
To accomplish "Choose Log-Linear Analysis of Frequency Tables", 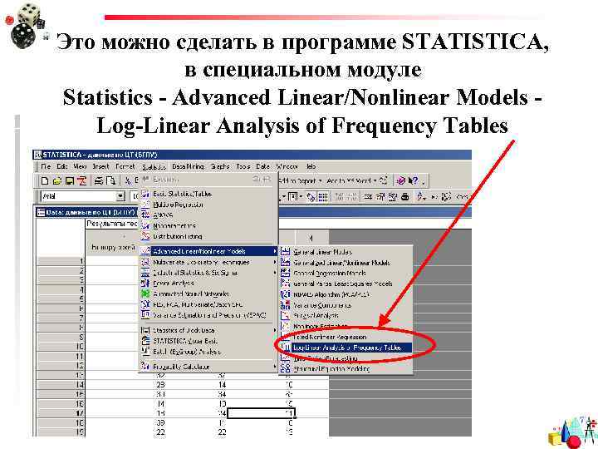I will pos(346,348).
